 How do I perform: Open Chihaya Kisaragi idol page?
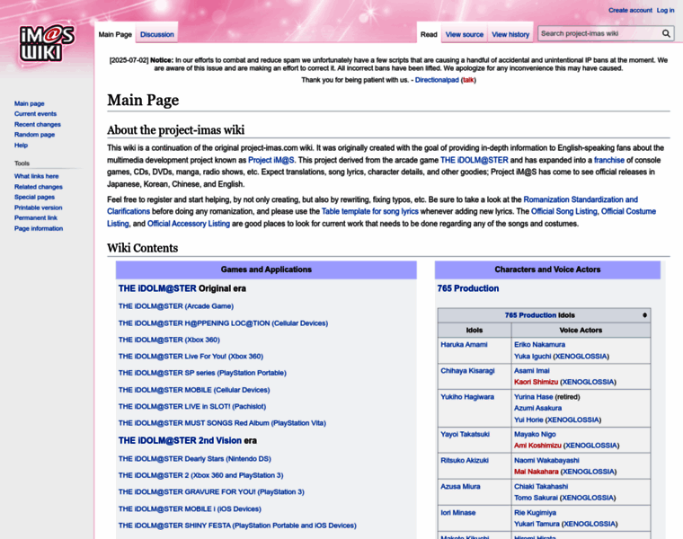[x=467, y=371]
